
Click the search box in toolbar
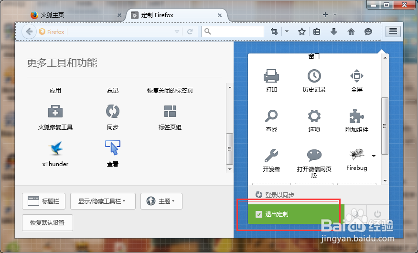pyautogui.click(x=233, y=32)
